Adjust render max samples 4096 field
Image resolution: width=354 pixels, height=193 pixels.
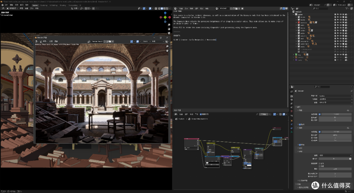point(335,135)
